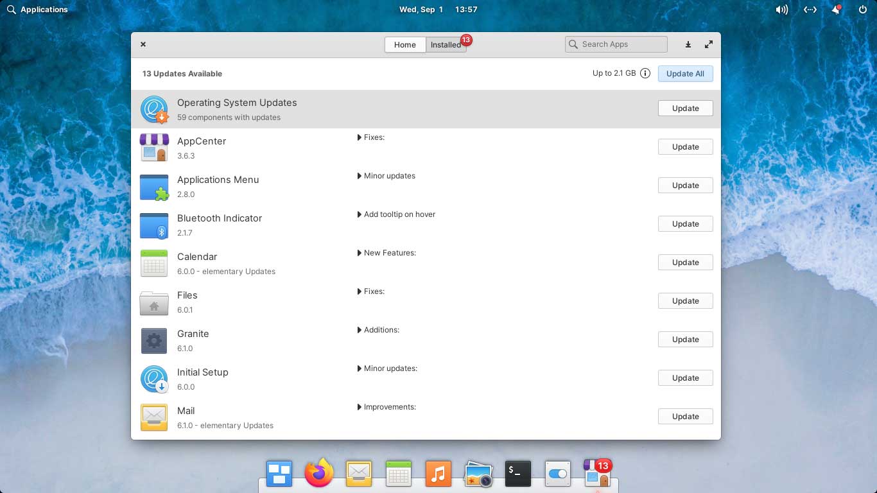Expand Granite Additions notes
The image size is (877, 493).
click(378, 330)
